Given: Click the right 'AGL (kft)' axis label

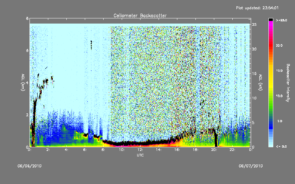Looking at the screenshot, I should pos(260,82).
